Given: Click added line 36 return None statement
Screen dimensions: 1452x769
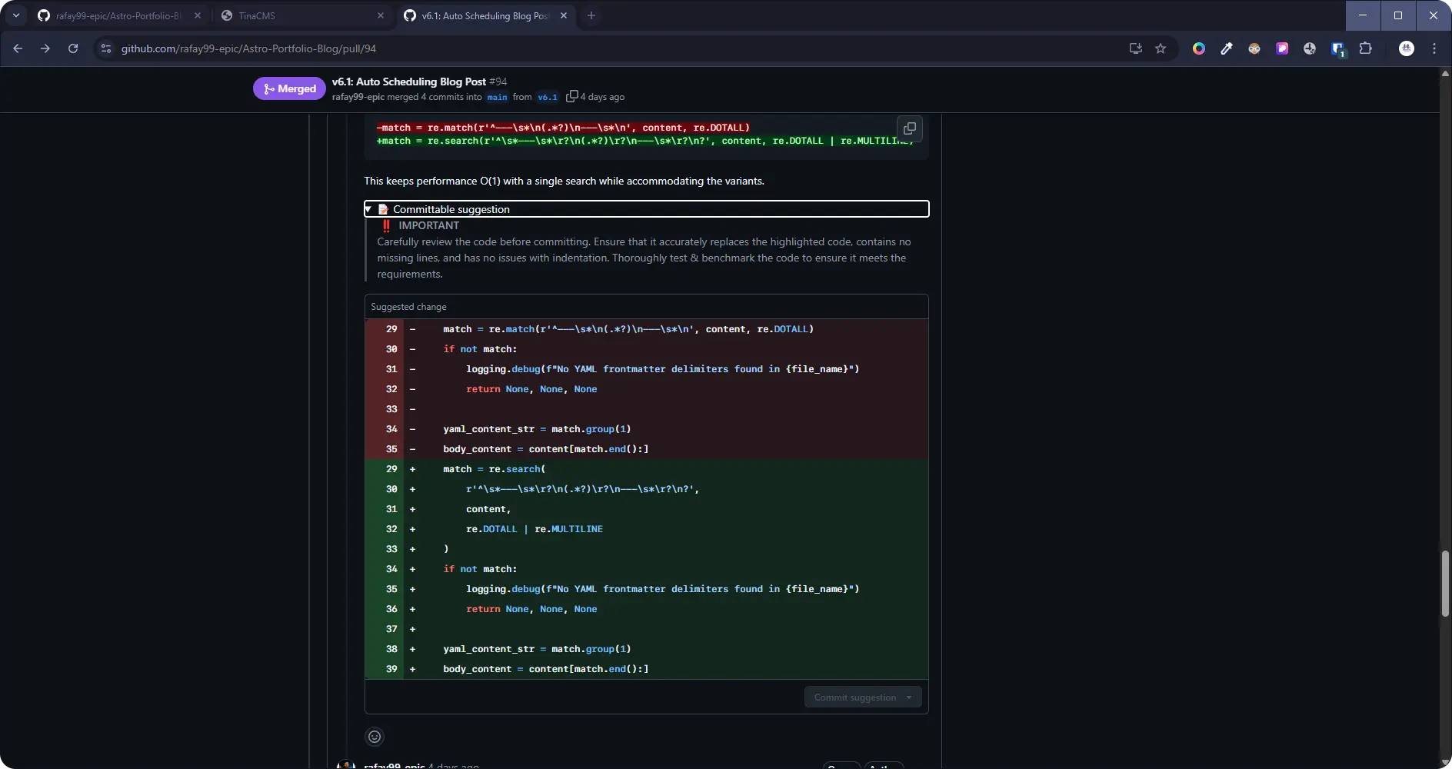Looking at the screenshot, I should point(646,609).
